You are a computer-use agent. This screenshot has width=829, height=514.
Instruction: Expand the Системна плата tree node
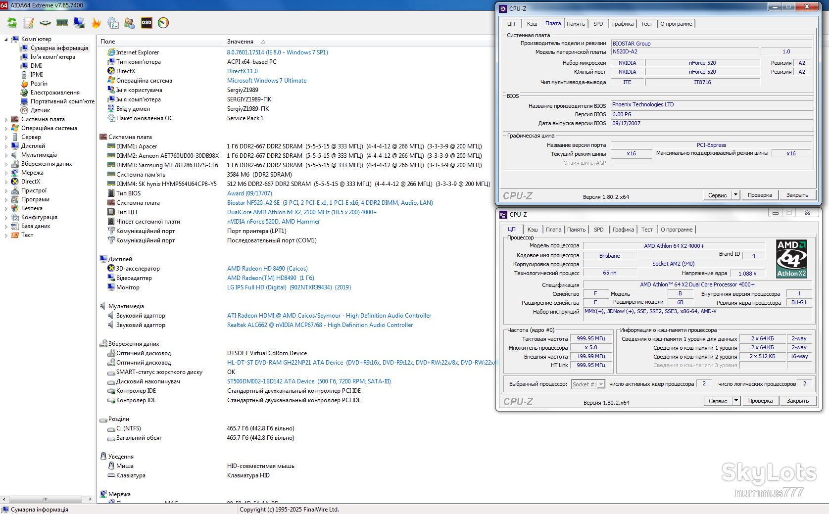[6, 119]
